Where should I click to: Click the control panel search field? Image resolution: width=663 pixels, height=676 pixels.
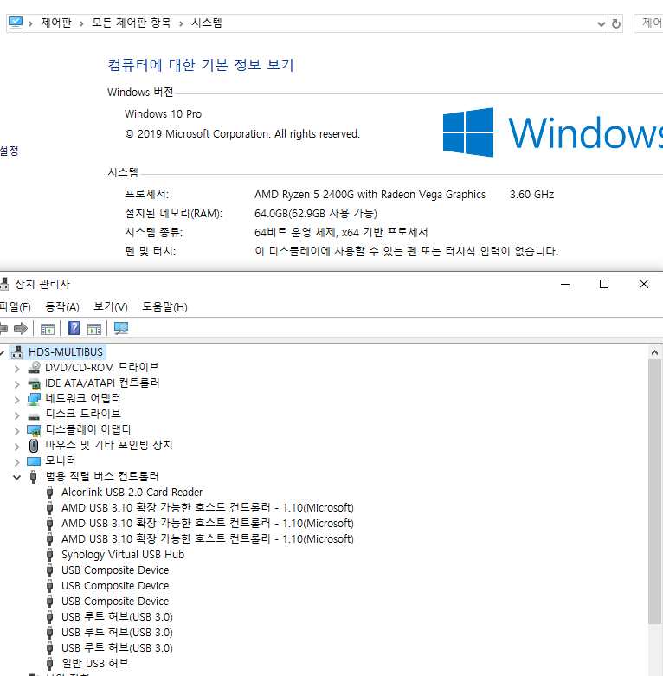(648, 23)
